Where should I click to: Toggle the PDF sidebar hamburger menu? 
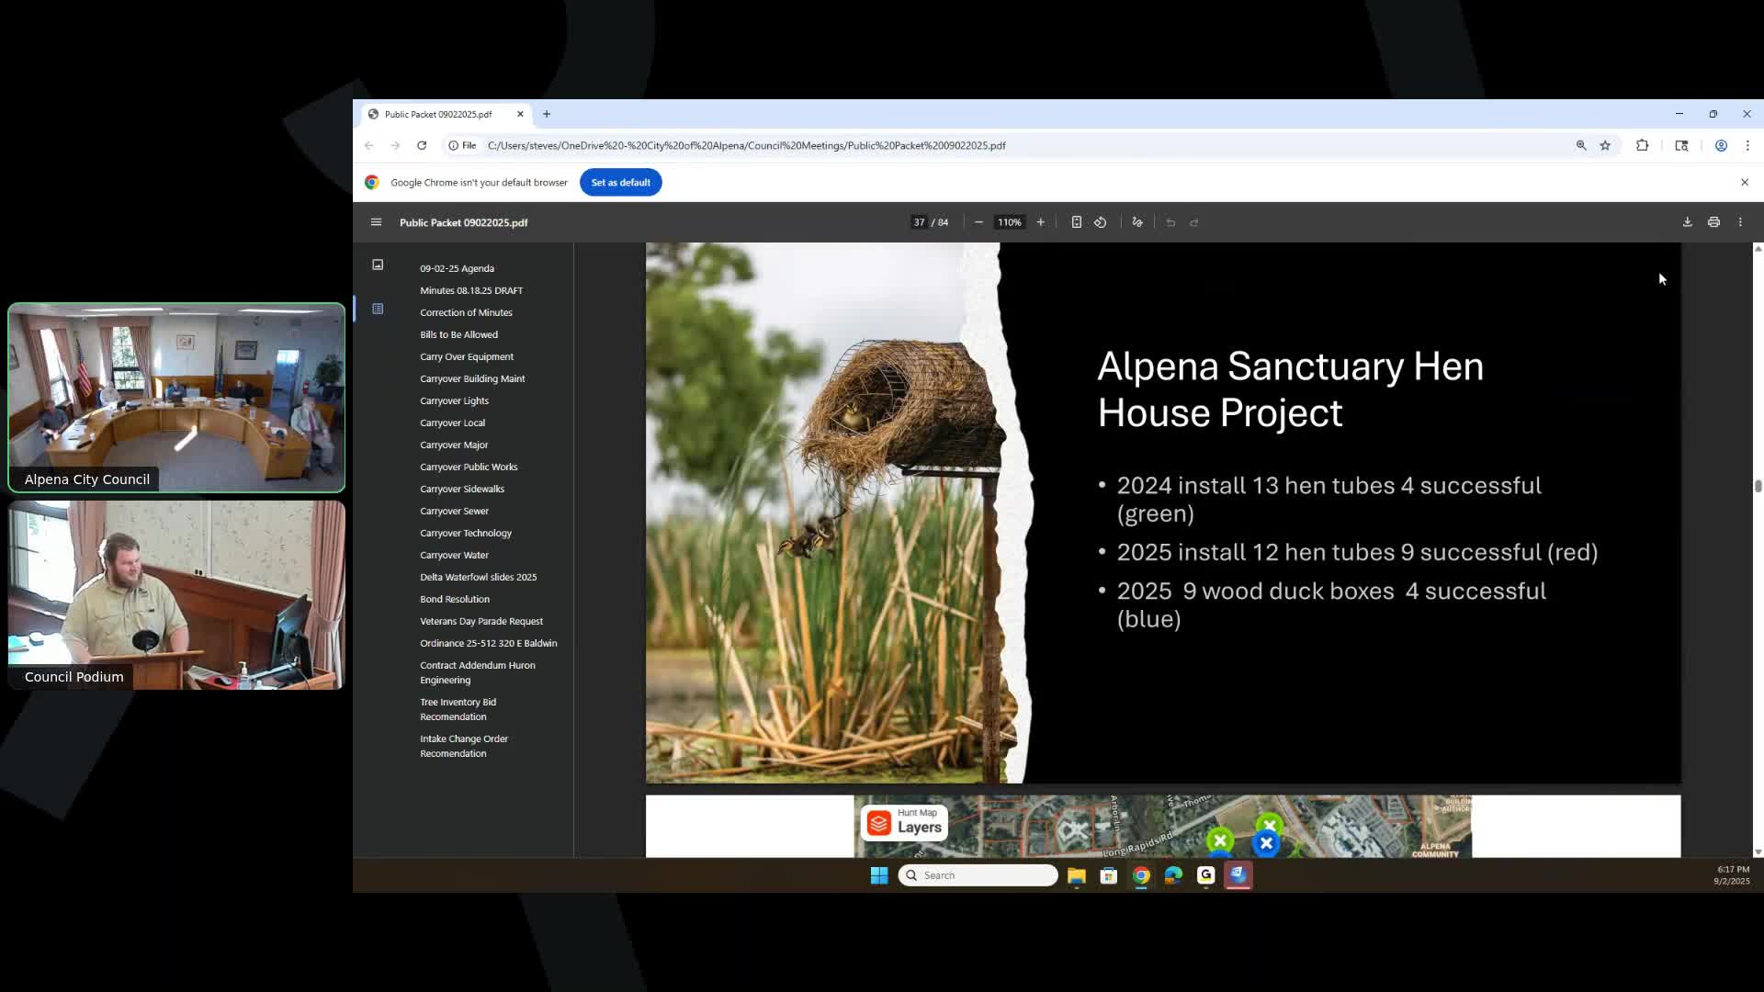pyautogui.click(x=376, y=222)
